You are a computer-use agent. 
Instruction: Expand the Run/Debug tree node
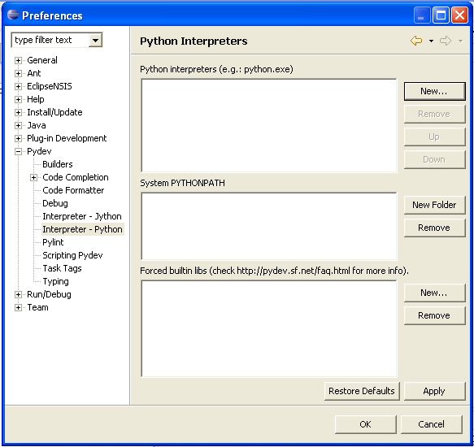18,294
